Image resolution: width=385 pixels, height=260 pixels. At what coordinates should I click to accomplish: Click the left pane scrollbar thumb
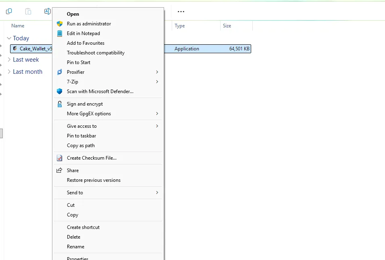[x=1, y=133]
